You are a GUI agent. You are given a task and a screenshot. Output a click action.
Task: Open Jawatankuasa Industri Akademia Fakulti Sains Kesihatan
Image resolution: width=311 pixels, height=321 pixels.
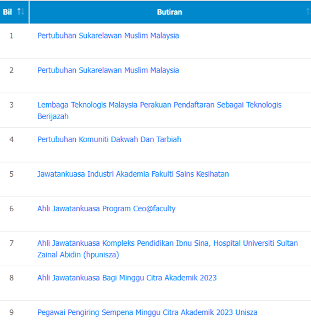[x=133, y=174]
